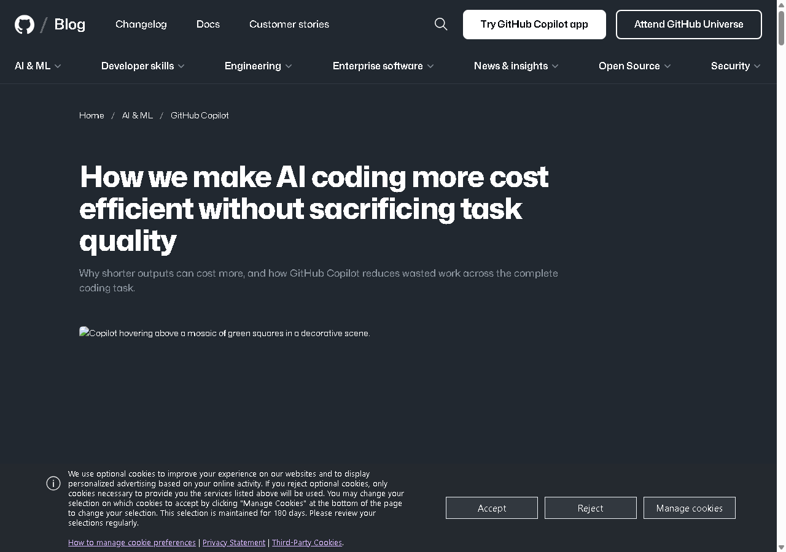
Task: Expand the Security menu
Action: 736,66
